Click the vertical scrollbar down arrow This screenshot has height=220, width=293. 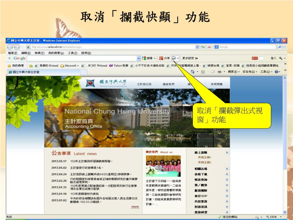pyautogui.click(x=285, y=212)
